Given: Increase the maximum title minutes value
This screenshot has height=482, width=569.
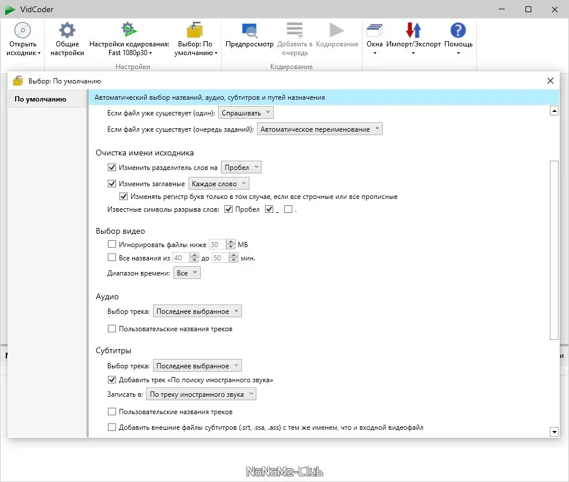Looking at the screenshot, I should [234, 255].
